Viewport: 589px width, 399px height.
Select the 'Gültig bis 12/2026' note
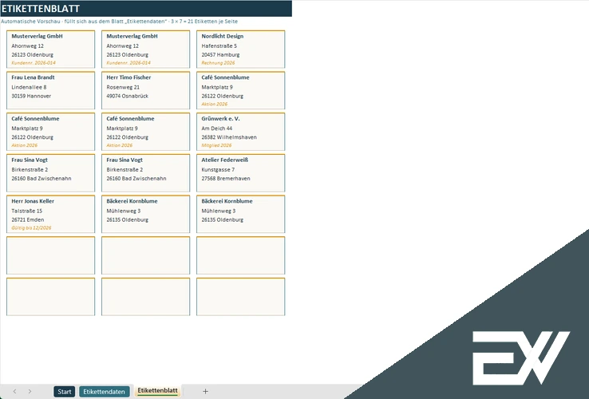tap(31, 228)
